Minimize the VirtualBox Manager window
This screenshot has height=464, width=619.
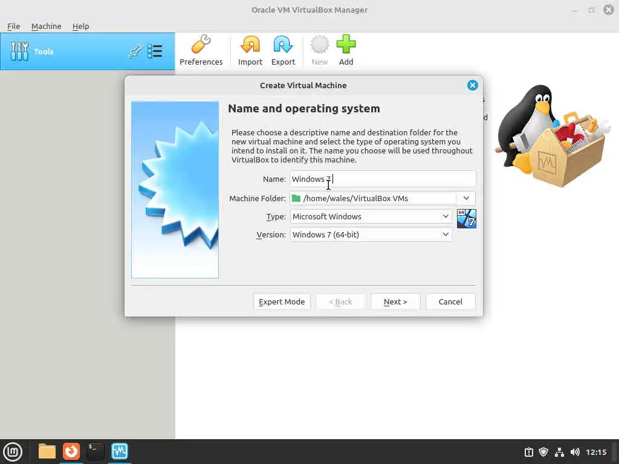[x=575, y=10]
